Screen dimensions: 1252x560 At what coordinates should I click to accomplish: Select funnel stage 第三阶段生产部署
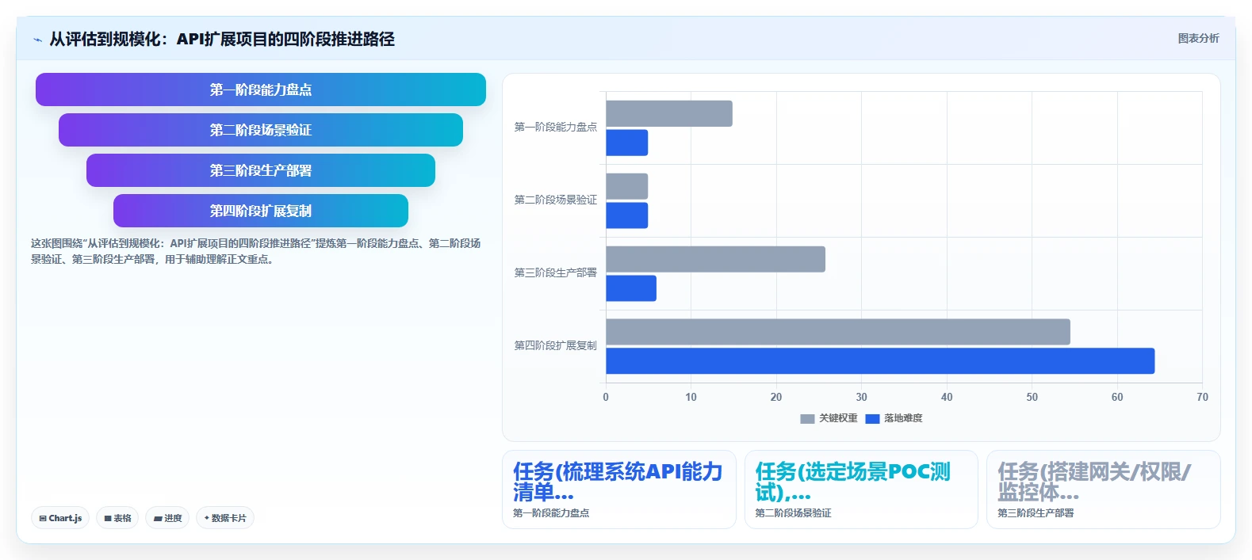261,170
